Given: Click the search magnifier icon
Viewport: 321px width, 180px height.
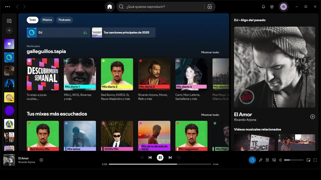Looking at the screenshot, I should (x=121, y=7).
